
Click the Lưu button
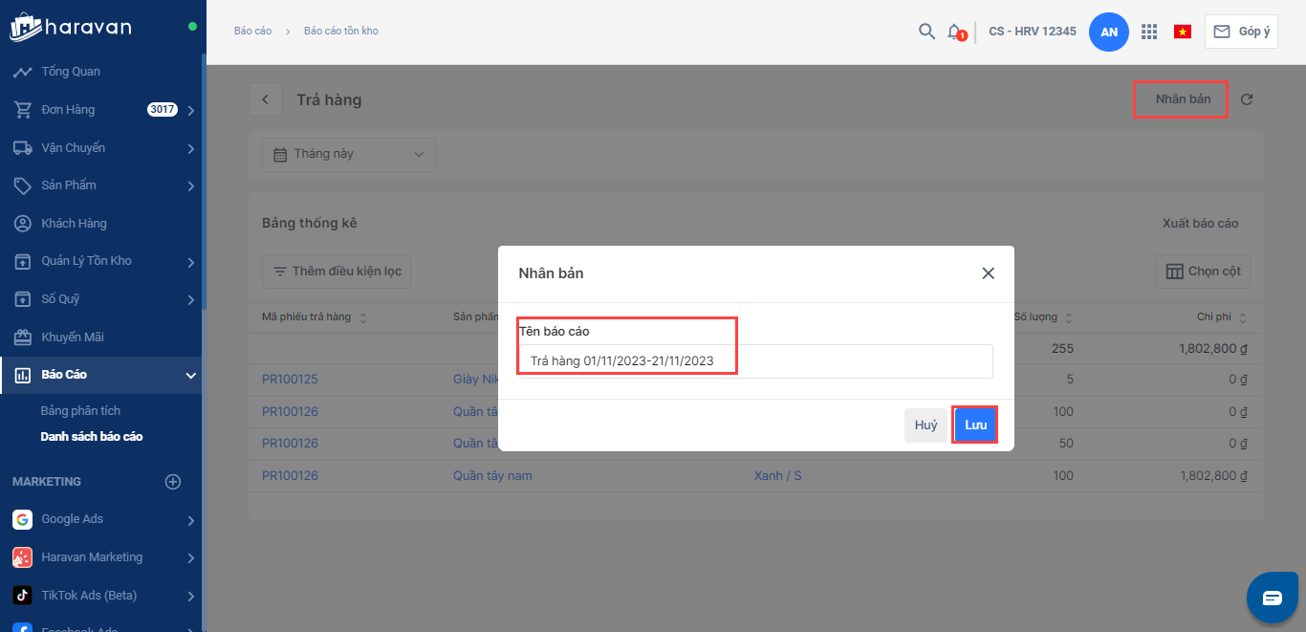975,425
